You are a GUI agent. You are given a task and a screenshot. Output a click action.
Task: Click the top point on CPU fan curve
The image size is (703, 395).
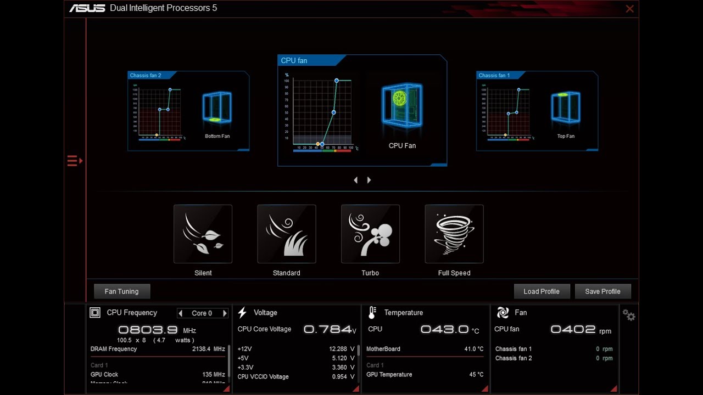point(337,81)
